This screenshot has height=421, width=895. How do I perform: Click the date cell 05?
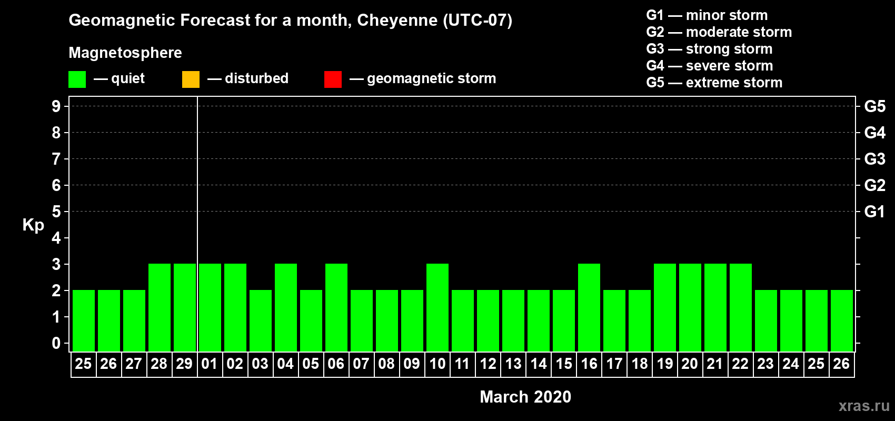tap(311, 364)
